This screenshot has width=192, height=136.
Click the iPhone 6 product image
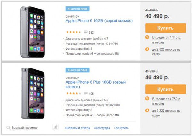point(33,32)
